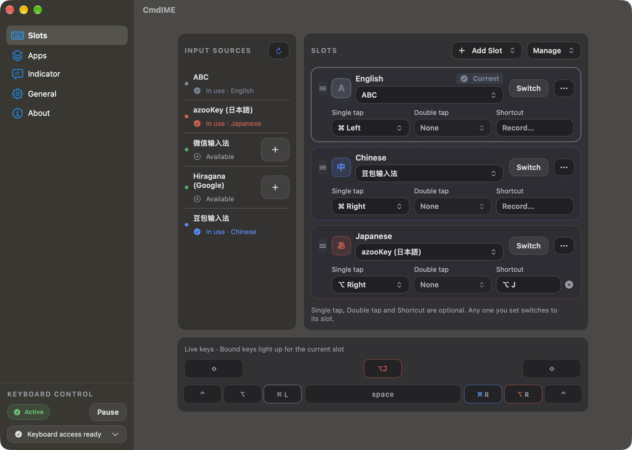Record a shortcut for English slot

535,128
